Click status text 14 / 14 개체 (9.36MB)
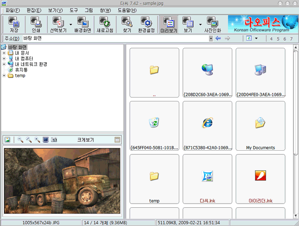The image size is (299, 226). 106,223
